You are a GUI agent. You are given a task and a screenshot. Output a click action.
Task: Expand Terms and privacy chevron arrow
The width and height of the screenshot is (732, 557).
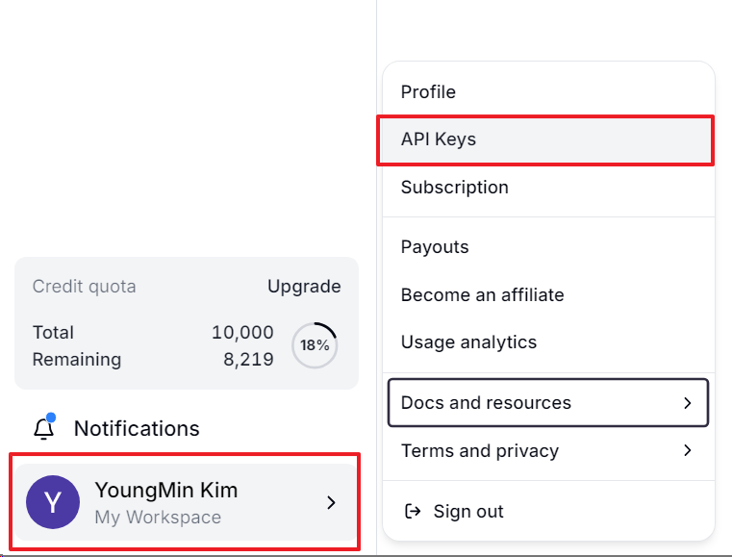(687, 450)
